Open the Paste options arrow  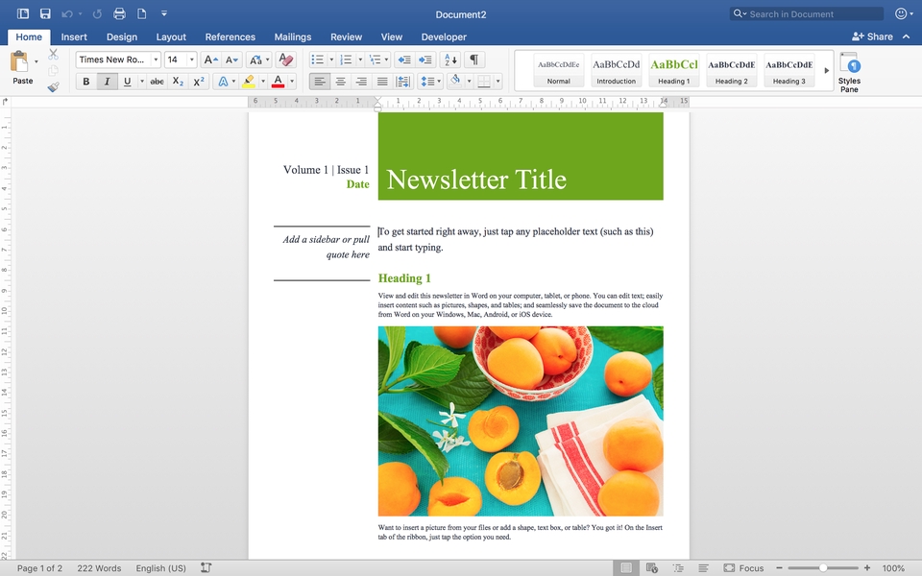click(36, 61)
